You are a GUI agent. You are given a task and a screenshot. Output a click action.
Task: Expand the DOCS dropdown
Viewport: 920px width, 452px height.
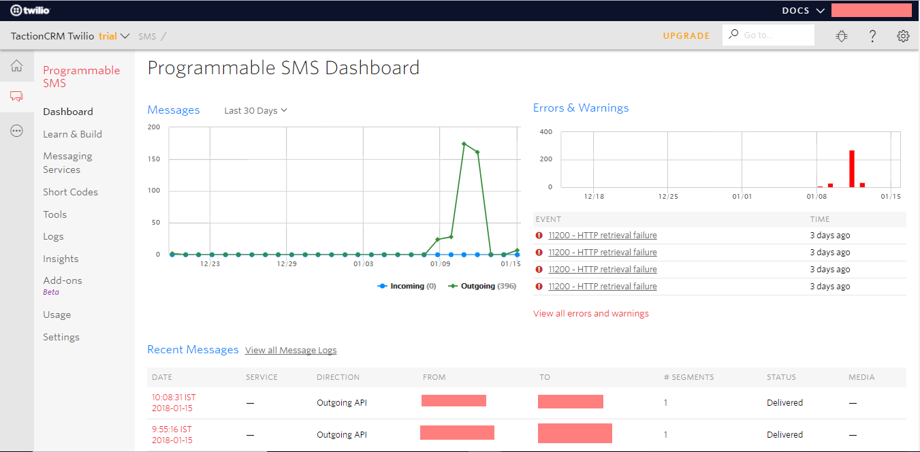[x=804, y=10]
